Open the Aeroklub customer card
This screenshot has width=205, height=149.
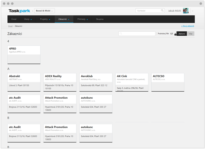point(96,82)
